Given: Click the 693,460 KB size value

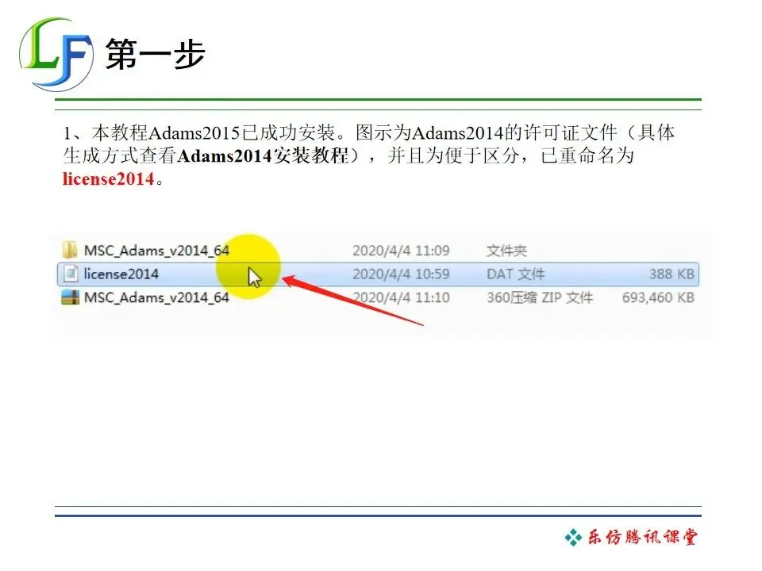Looking at the screenshot, I should pyautogui.click(x=659, y=297).
